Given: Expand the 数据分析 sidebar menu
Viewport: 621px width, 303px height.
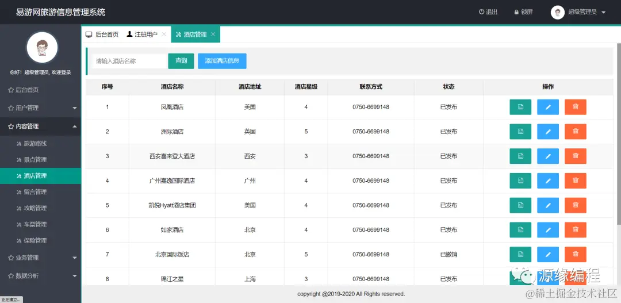Looking at the screenshot, I should pos(40,275).
